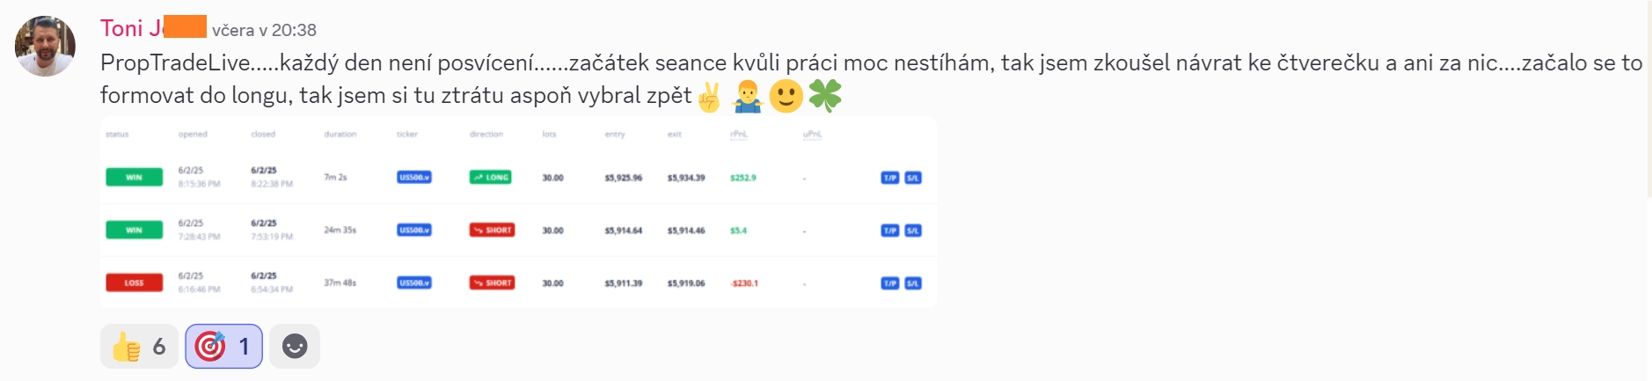
Task: Click the top WIN status badge
Action: [x=134, y=177]
